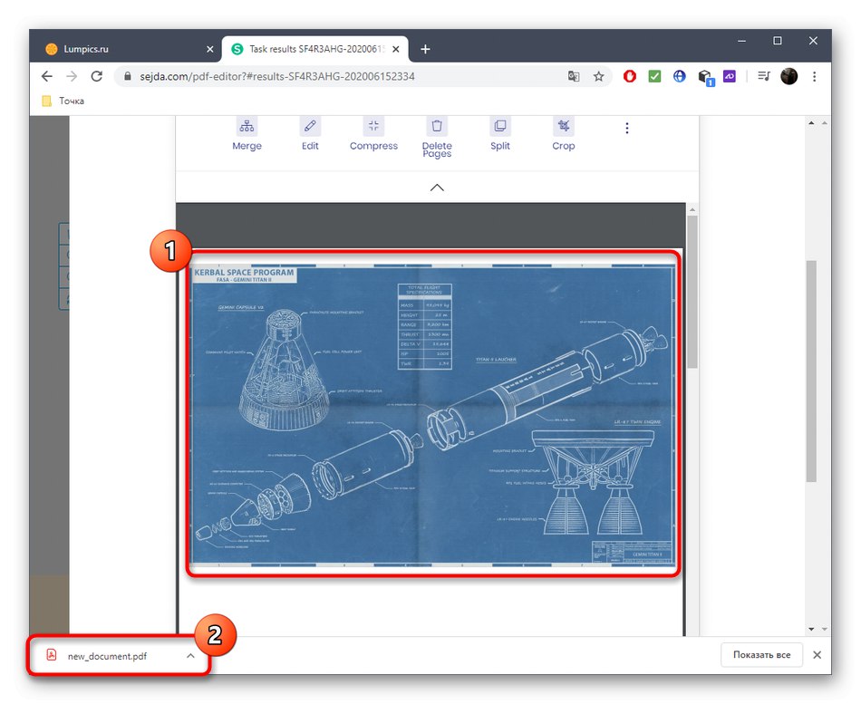Open Sejda's more options menu
The image size is (861, 704).
(627, 128)
